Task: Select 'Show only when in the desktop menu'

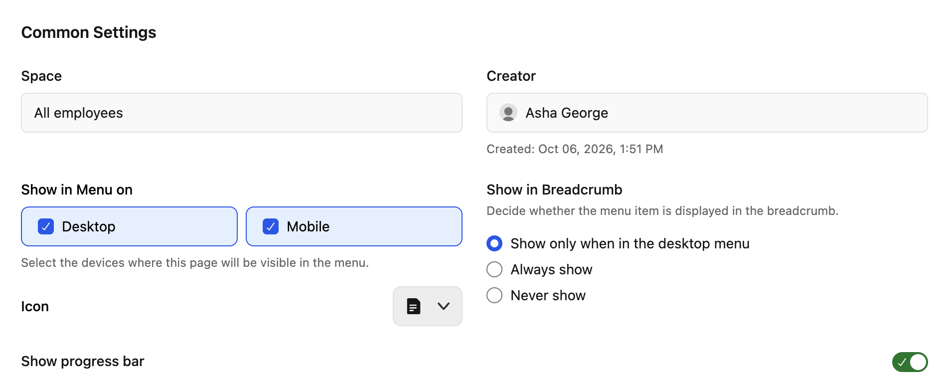Action: click(x=494, y=243)
